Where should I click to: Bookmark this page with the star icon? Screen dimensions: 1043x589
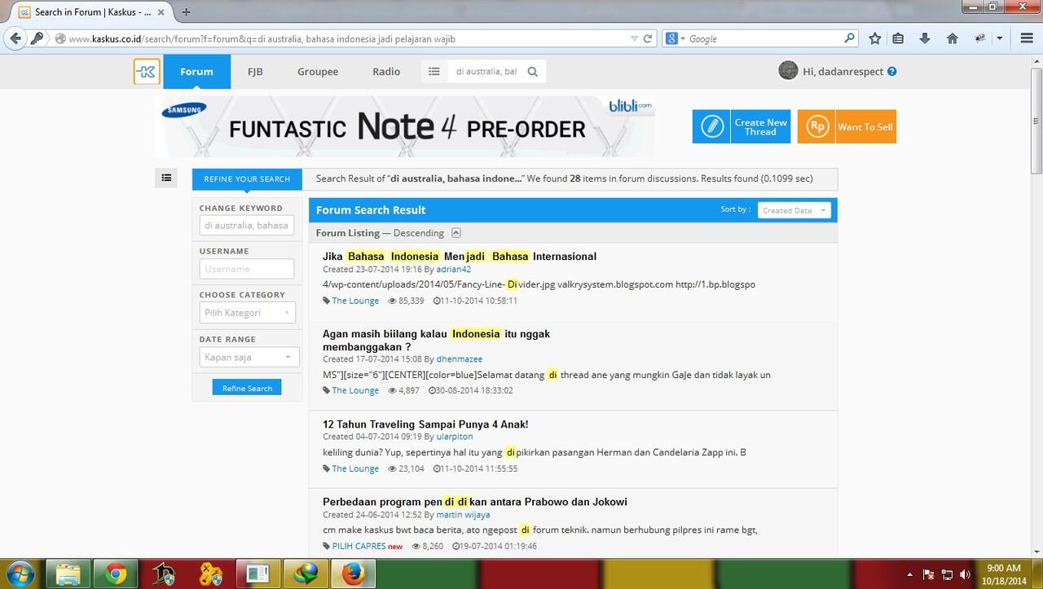point(874,38)
